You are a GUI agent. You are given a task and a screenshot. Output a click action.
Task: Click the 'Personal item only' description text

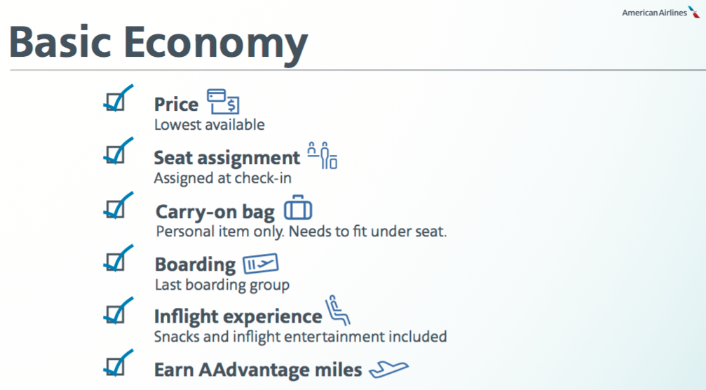pos(220,231)
